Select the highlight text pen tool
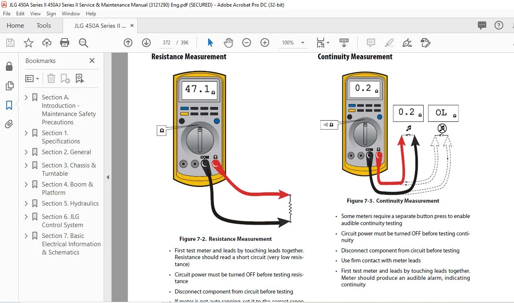Image resolution: width=514 pixels, height=303 pixels. pos(389,43)
